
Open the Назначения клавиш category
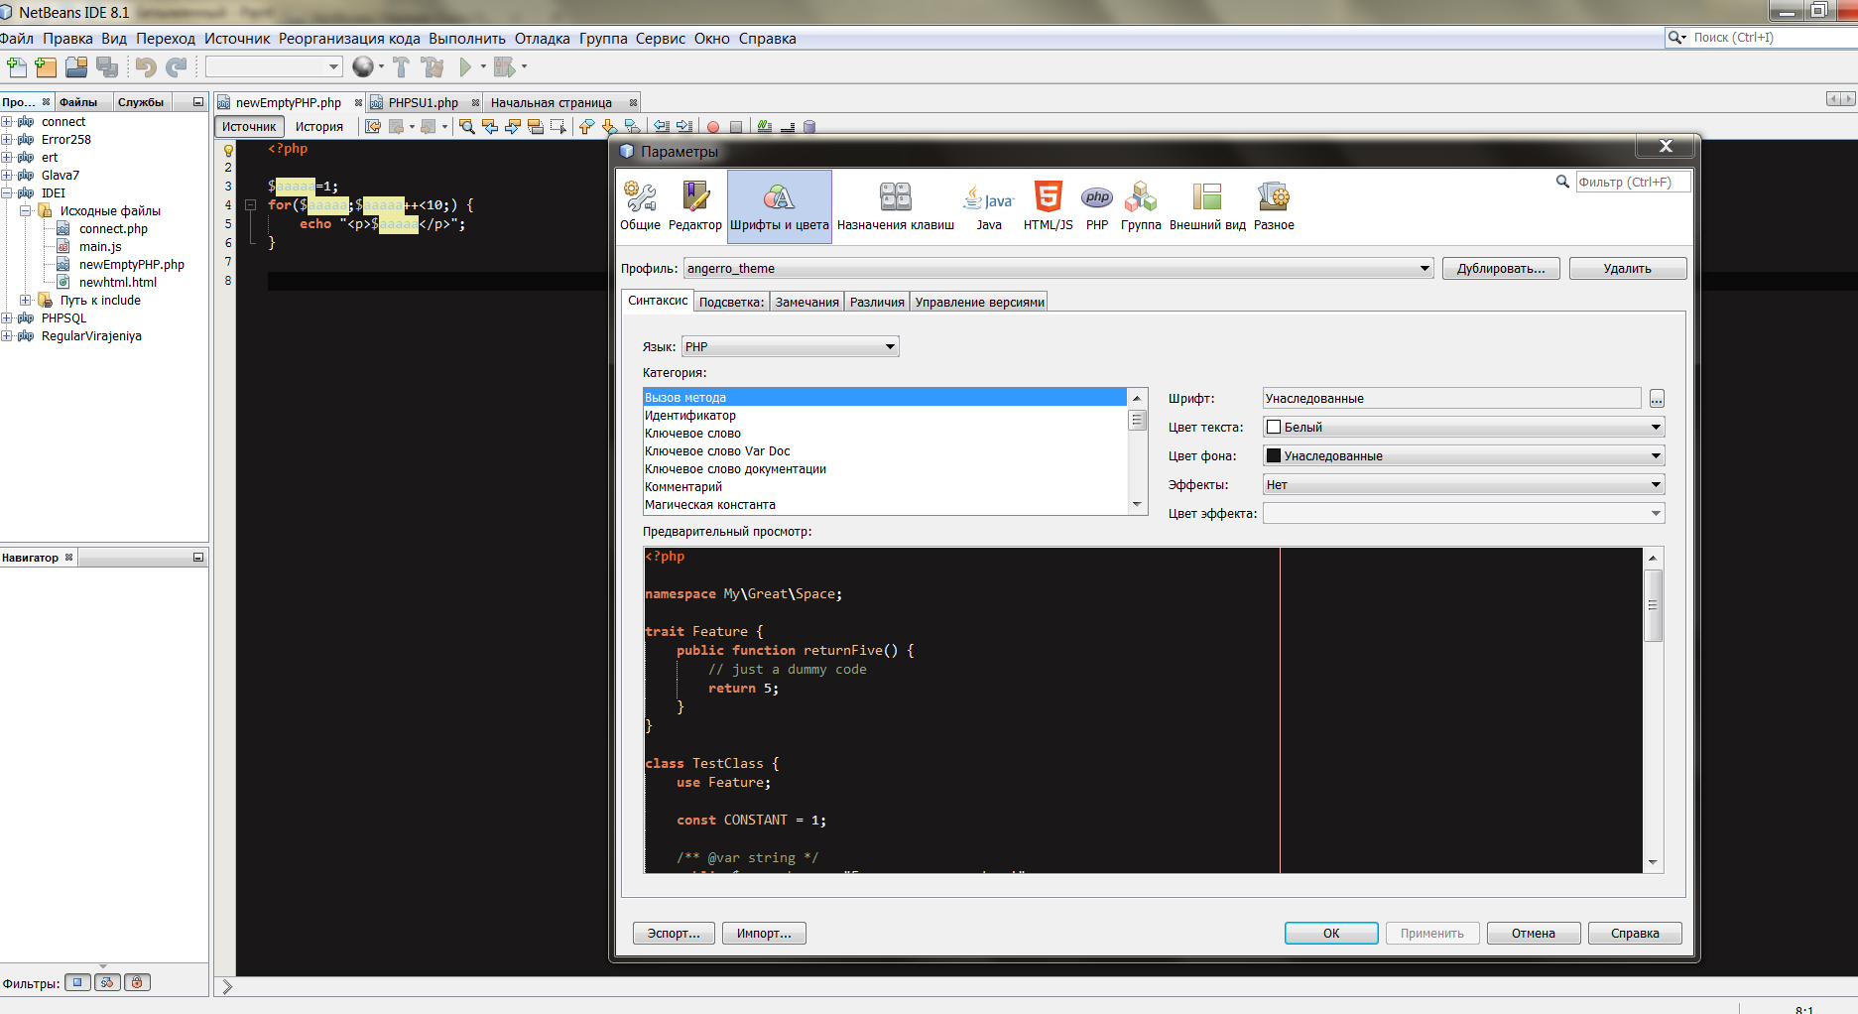896,206
